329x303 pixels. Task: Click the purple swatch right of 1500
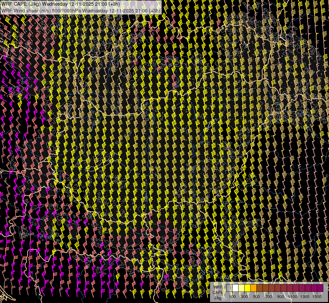[320, 288]
